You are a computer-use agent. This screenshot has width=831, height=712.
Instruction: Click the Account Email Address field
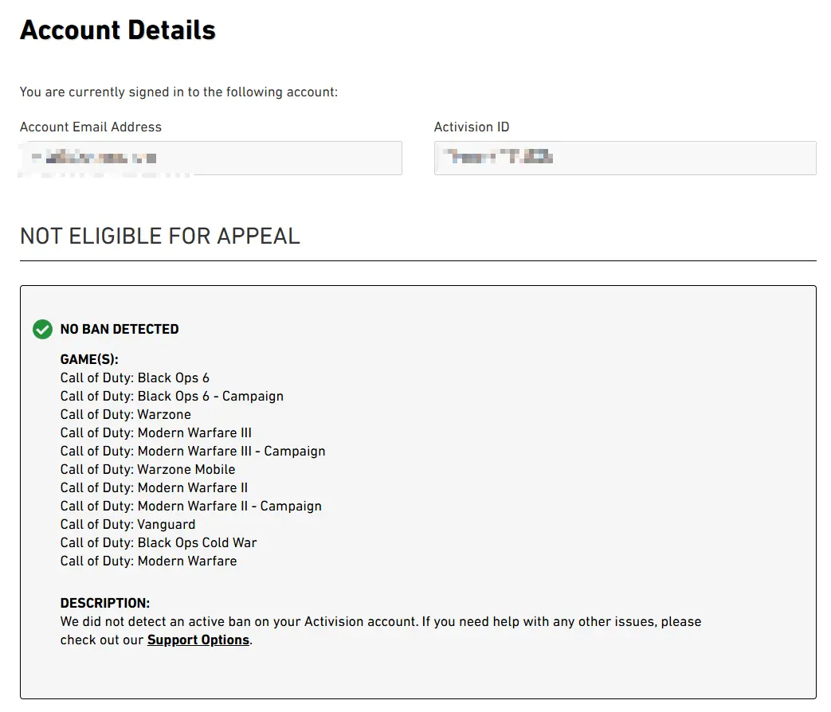(210, 158)
